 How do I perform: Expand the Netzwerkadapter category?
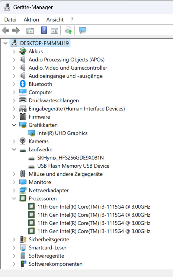click(14, 190)
